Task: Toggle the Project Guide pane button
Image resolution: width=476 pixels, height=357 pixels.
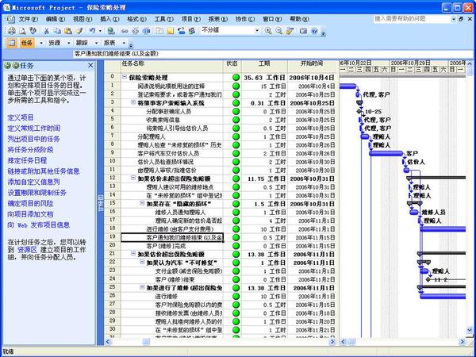Action: pos(12,43)
